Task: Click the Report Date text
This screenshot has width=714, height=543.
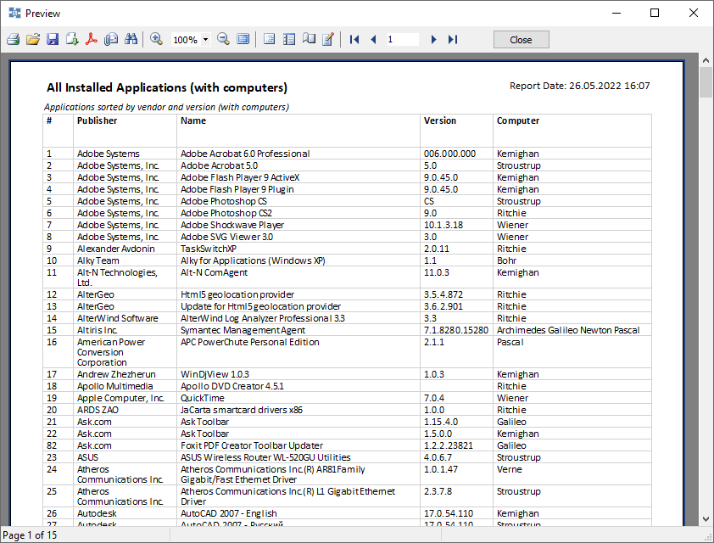Action: (580, 86)
